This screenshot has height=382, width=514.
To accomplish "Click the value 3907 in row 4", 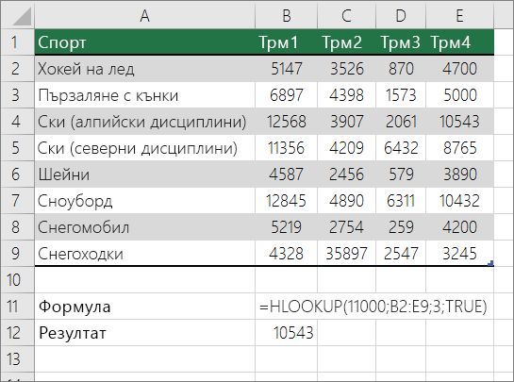I will 346,122.
